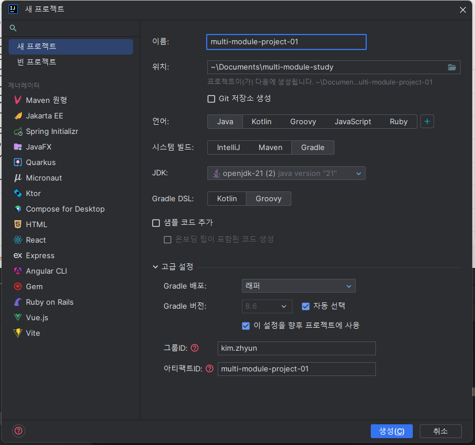Click the IntelliJ logo in title bar
Image resolution: width=475 pixels, height=445 pixels.
pyautogui.click(x=13, y=9)
